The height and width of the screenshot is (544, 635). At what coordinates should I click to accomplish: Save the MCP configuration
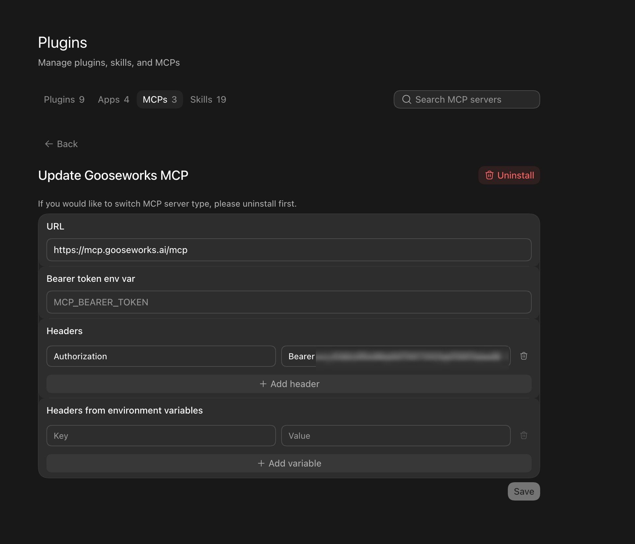coord(523,491)
